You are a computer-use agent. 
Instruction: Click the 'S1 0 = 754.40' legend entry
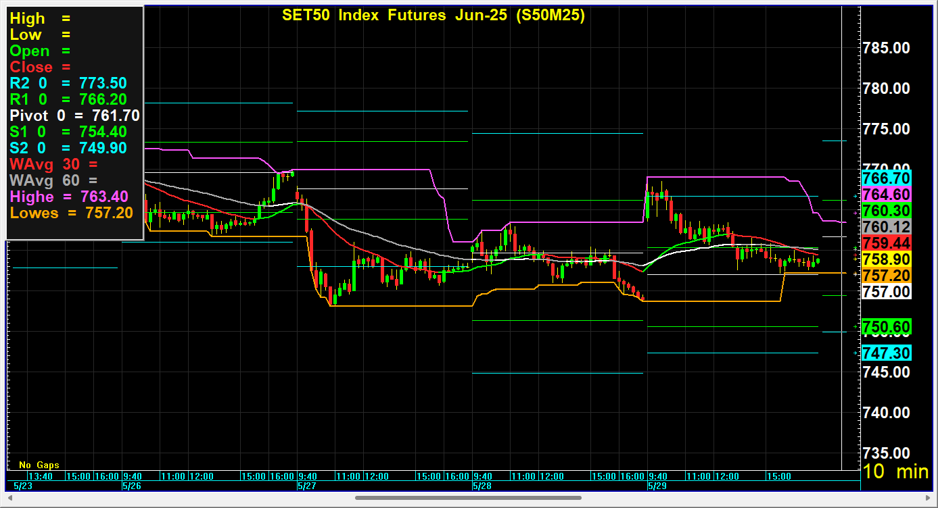click(x=68, y=132)
